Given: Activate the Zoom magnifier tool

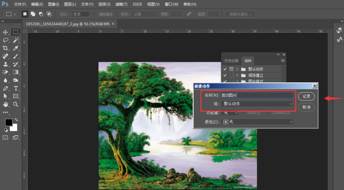Looking at the screenshot, I should [16, 104].
